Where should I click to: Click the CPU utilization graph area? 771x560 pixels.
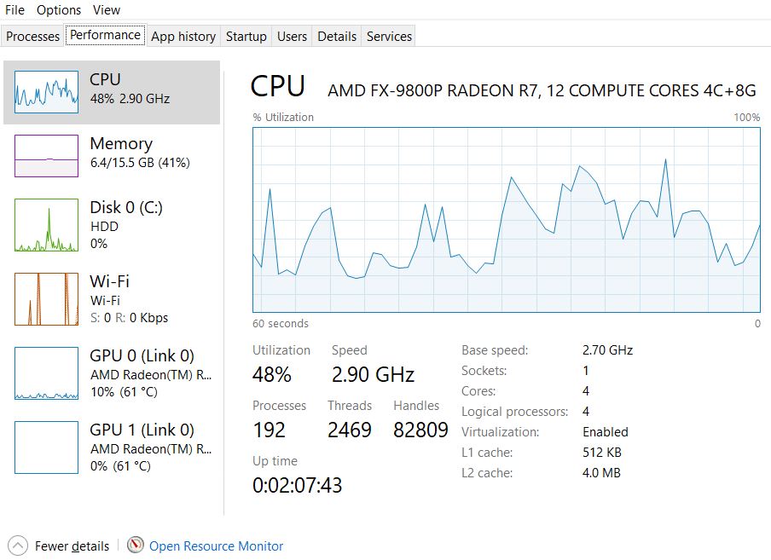pos(506,220)
